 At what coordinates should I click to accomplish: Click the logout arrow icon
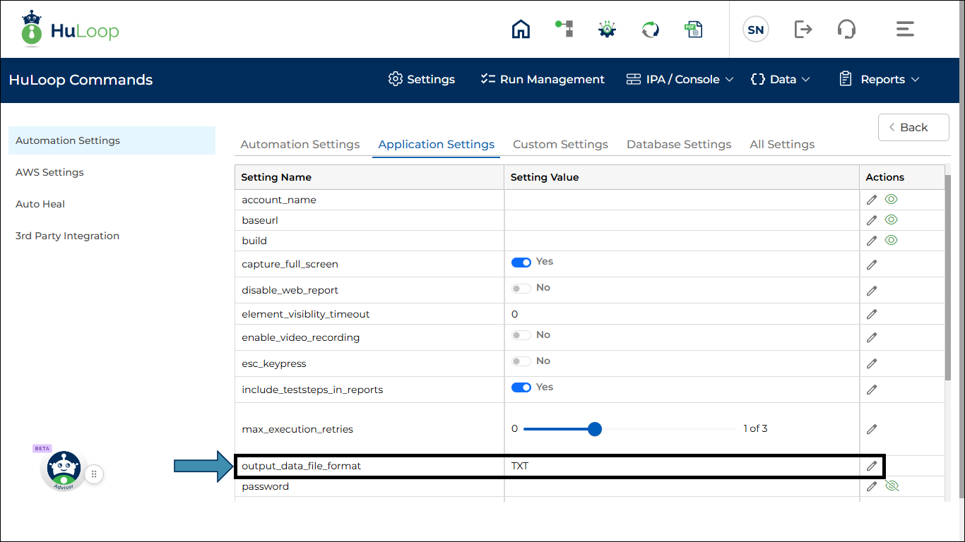pyautogui.click(x=803, y=29)
